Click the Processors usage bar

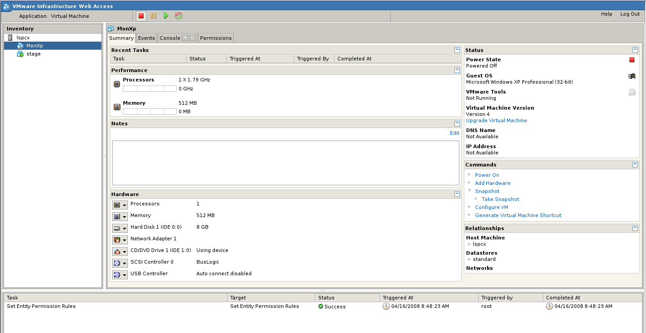[150, 89]
